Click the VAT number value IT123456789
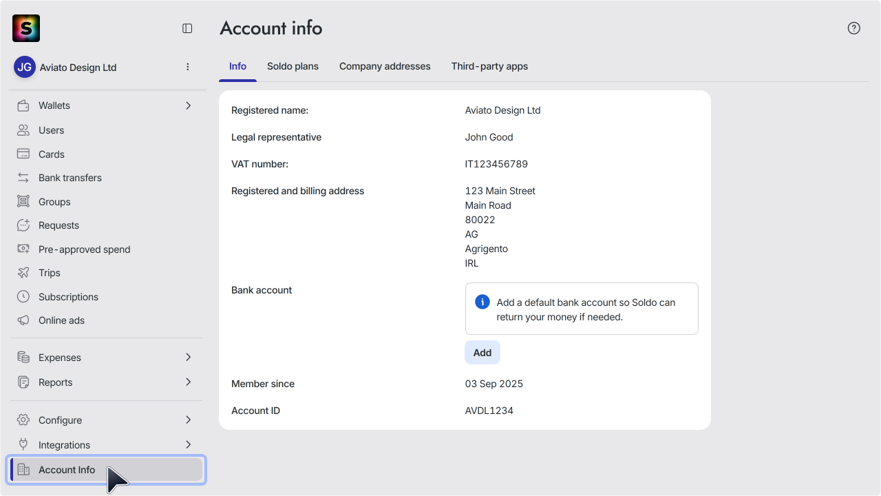 (x=496, y=164)
